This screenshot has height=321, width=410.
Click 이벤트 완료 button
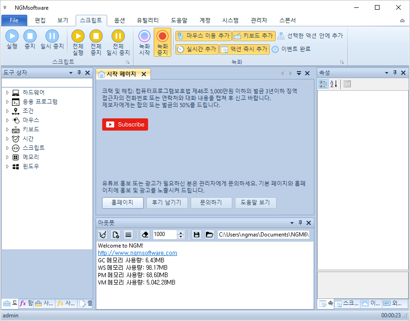(291, 49)
